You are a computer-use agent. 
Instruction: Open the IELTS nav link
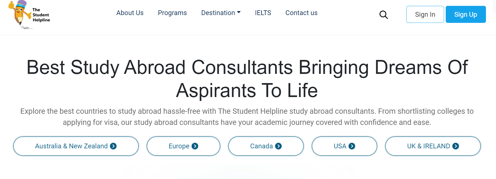point(263,13)
